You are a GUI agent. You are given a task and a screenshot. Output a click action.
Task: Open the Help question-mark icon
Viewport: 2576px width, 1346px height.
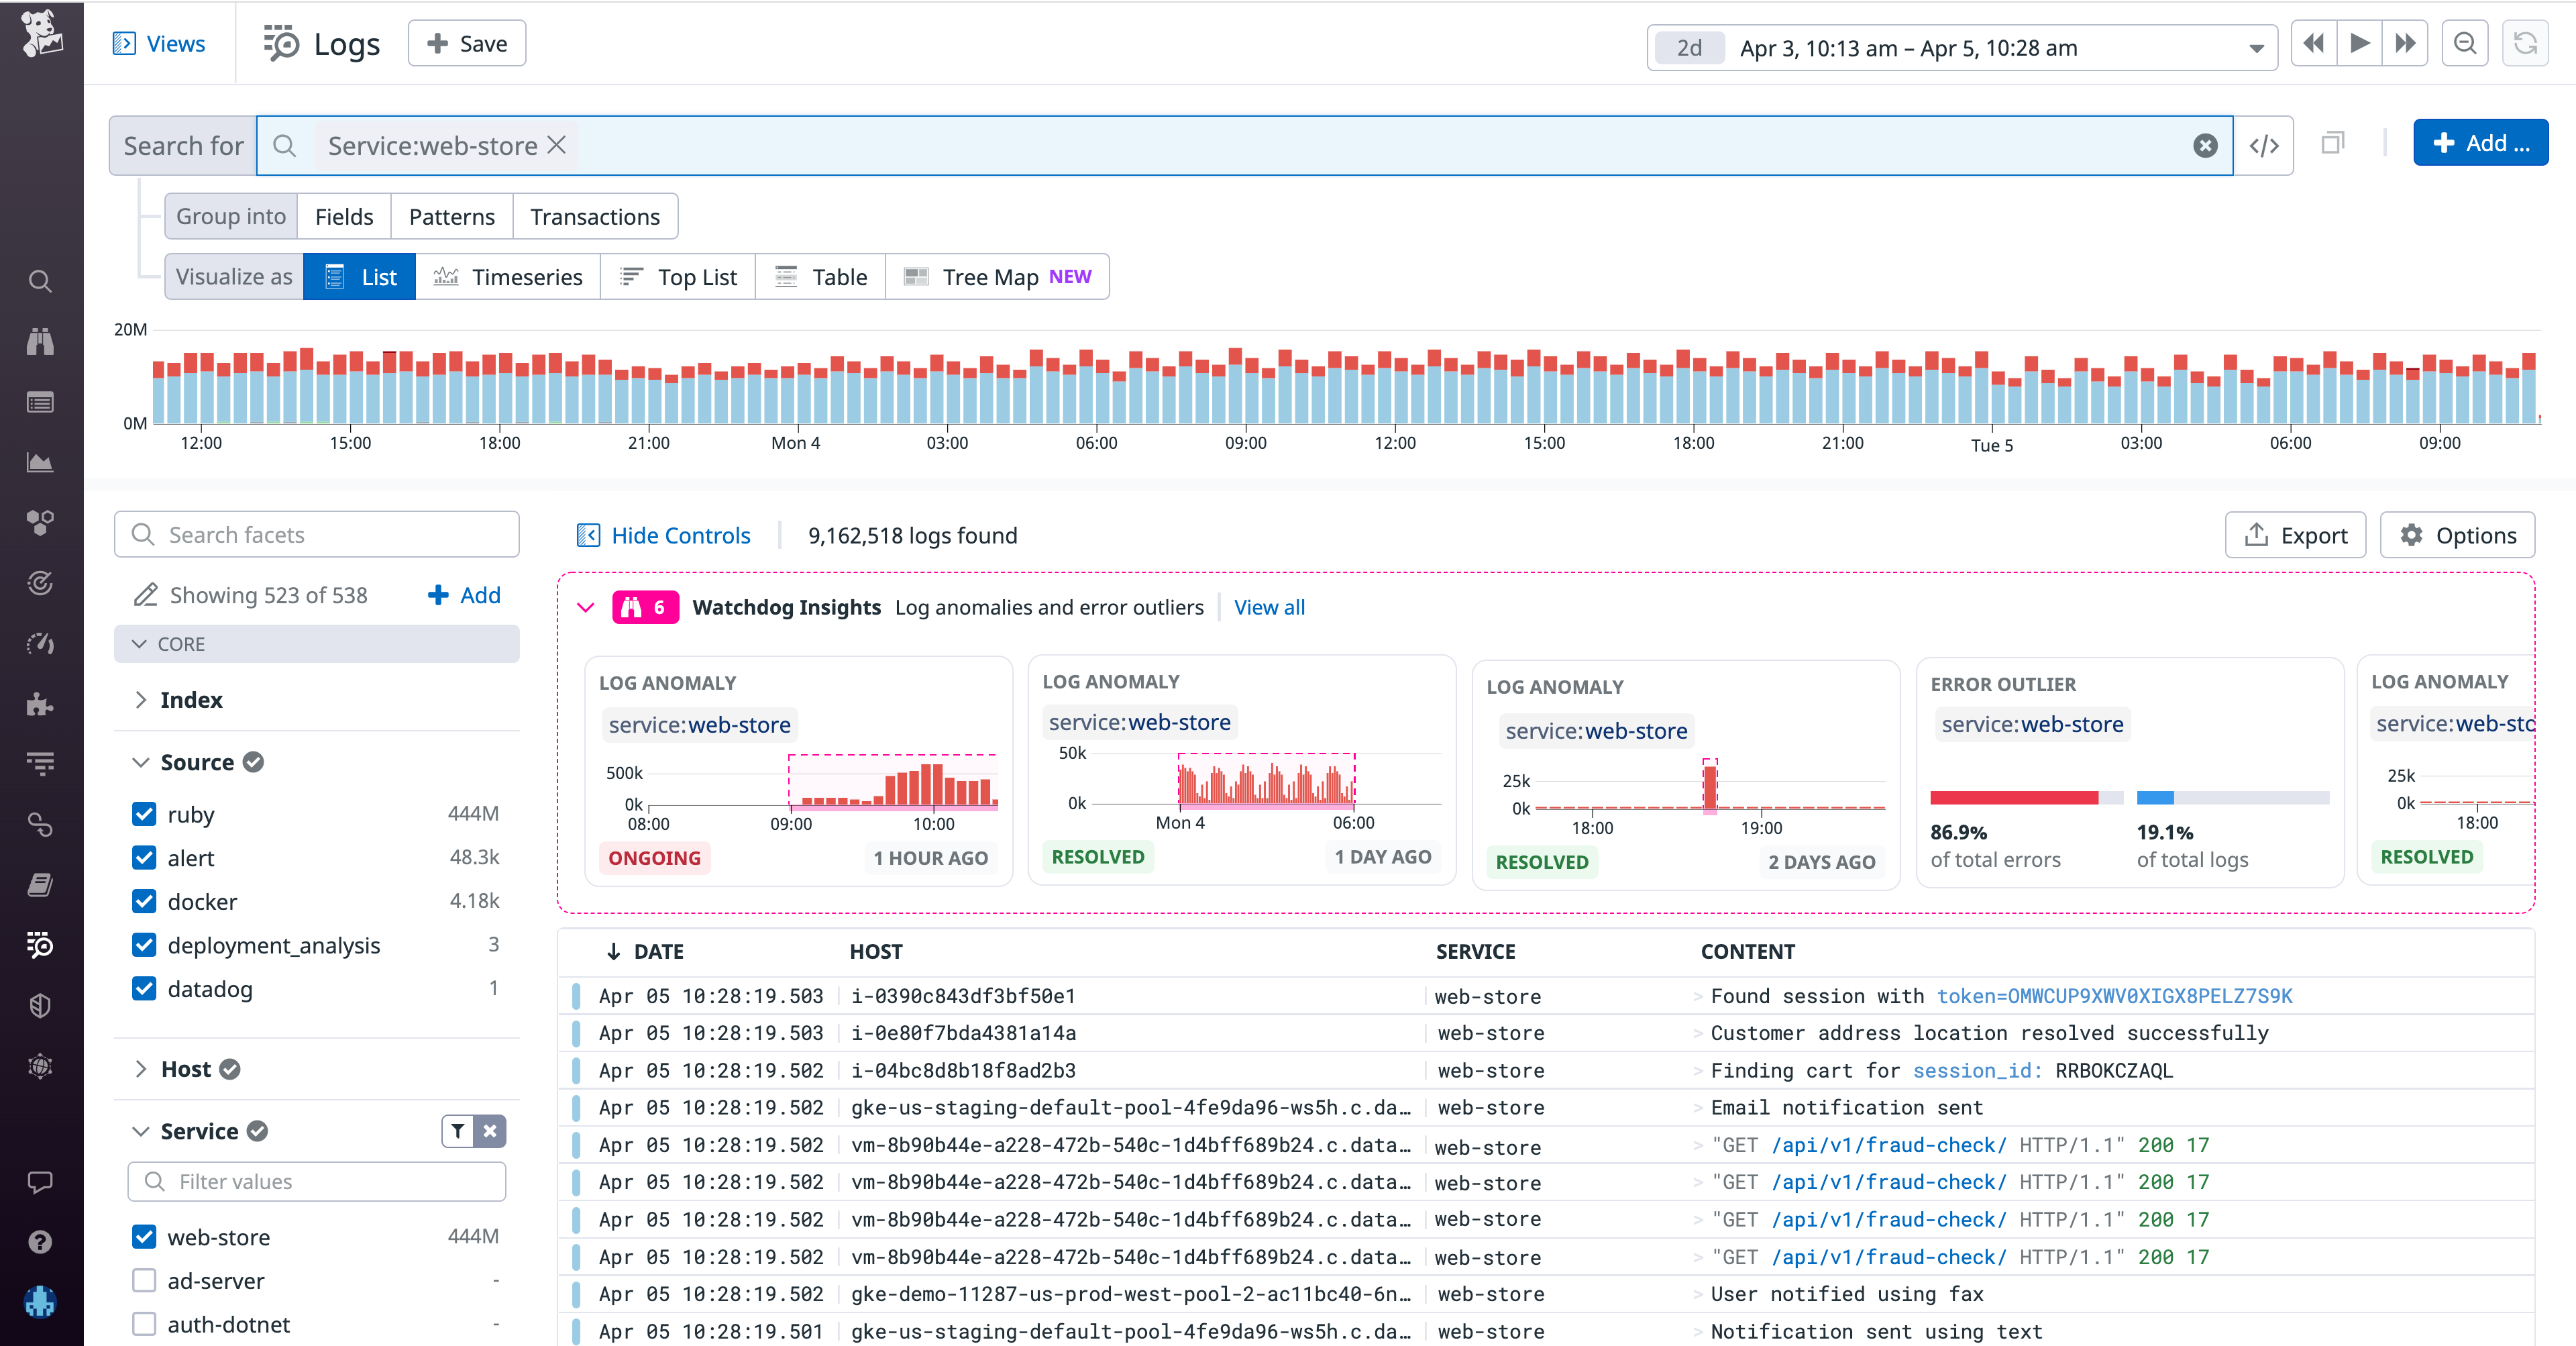click(x=40, y=1242)
